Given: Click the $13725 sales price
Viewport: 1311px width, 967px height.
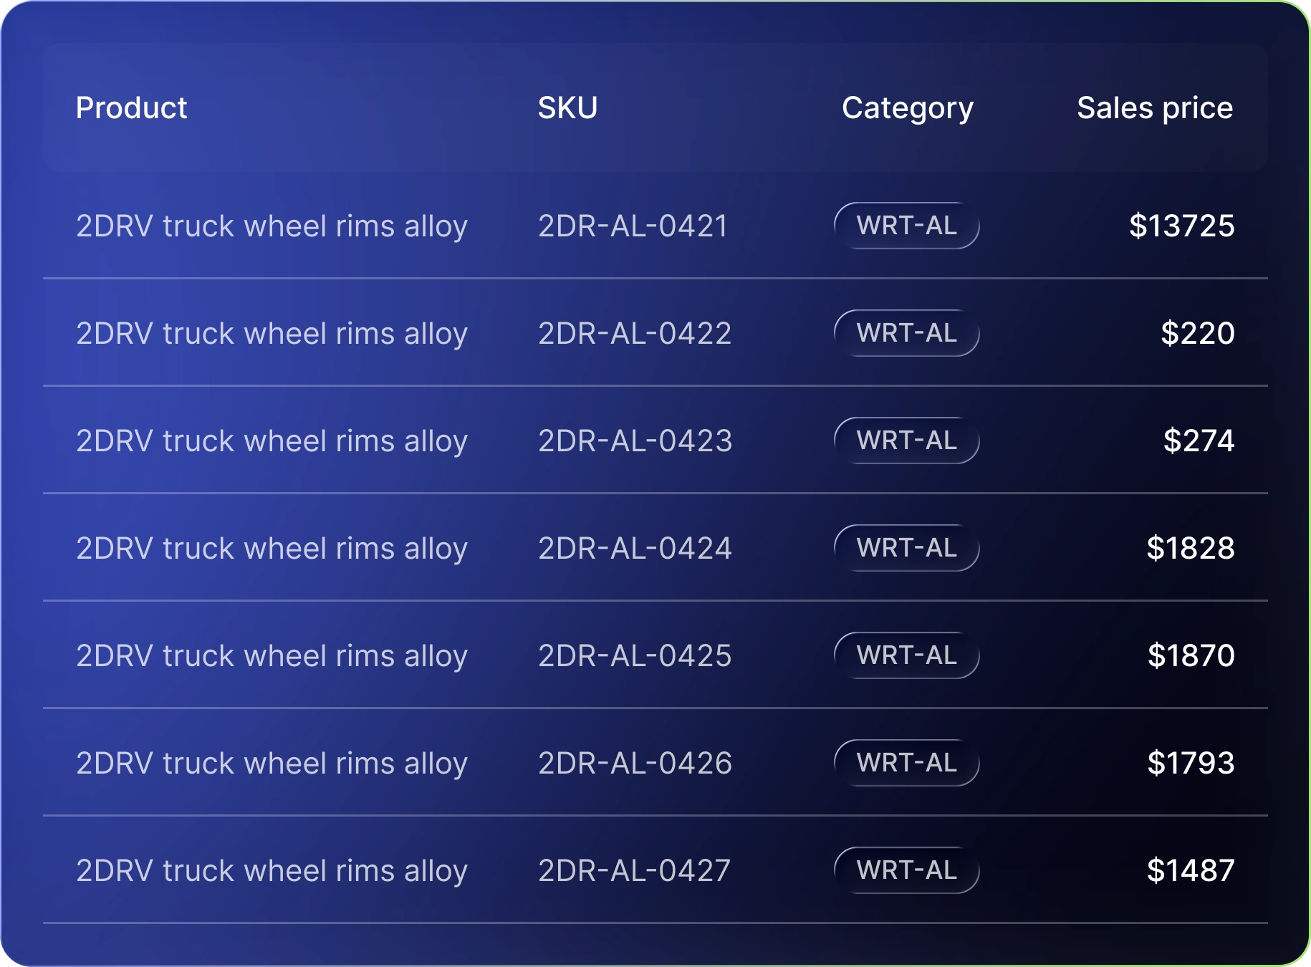Looking at the screenshot, I should coord(1181,226).
